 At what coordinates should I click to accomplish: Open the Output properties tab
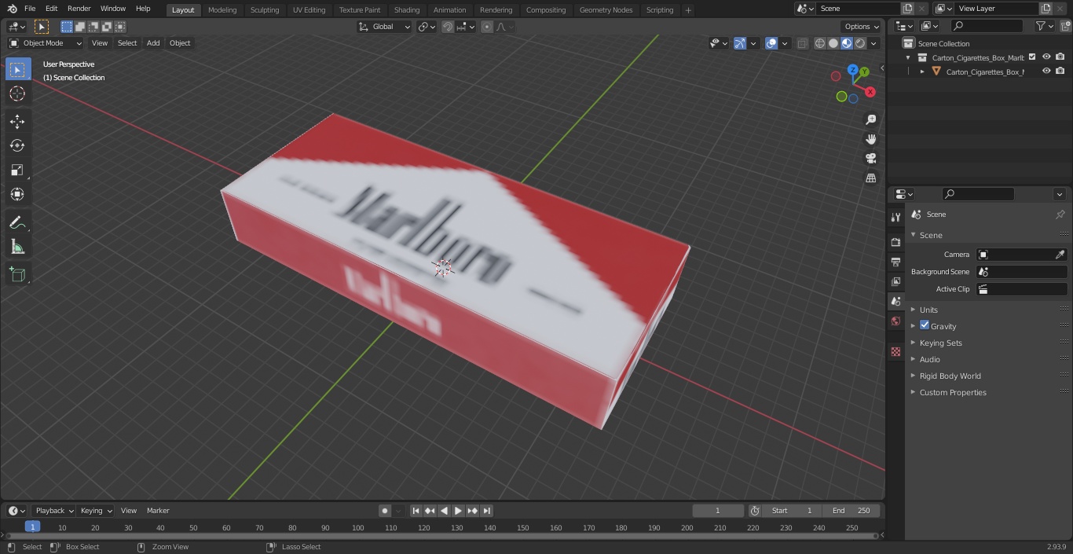tap(895, 262)
